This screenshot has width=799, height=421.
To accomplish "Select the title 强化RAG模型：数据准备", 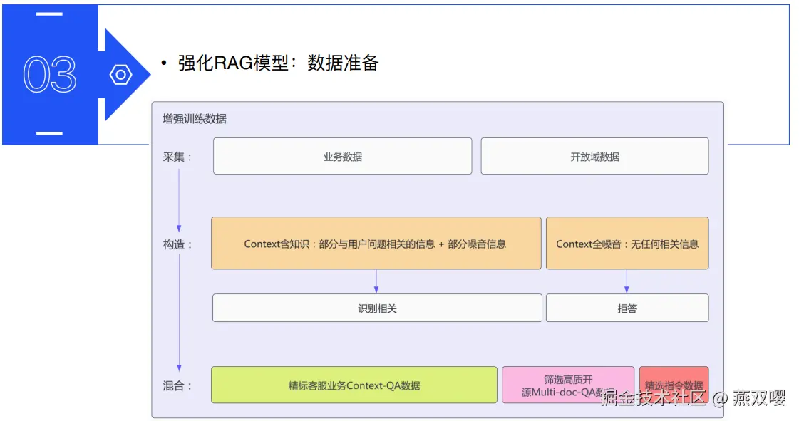I will [x=278, y=63].
